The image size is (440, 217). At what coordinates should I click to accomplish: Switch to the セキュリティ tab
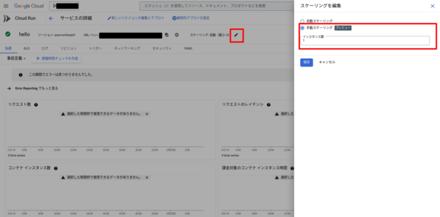click(162, 48)
